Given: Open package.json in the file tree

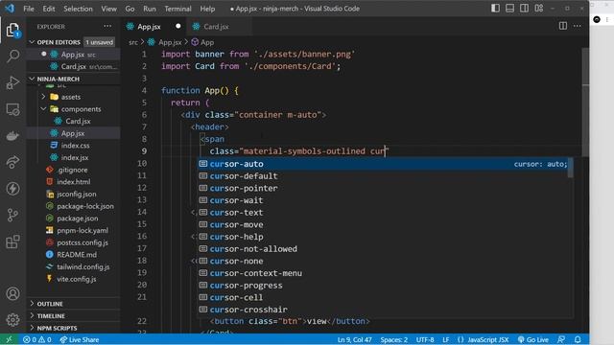Looking at the screenshot, I should [78, 218].
